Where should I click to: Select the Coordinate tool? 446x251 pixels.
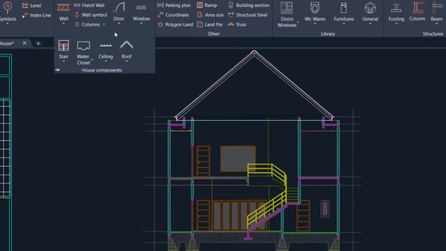pos(173,15)
